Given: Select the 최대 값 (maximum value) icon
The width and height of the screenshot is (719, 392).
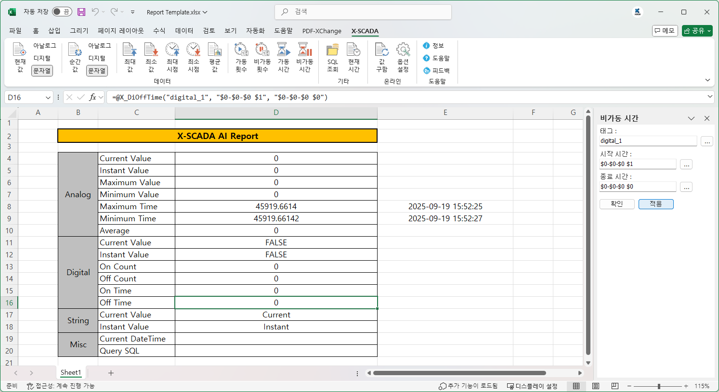Looking at the screenshot, I should click(130, 57).
